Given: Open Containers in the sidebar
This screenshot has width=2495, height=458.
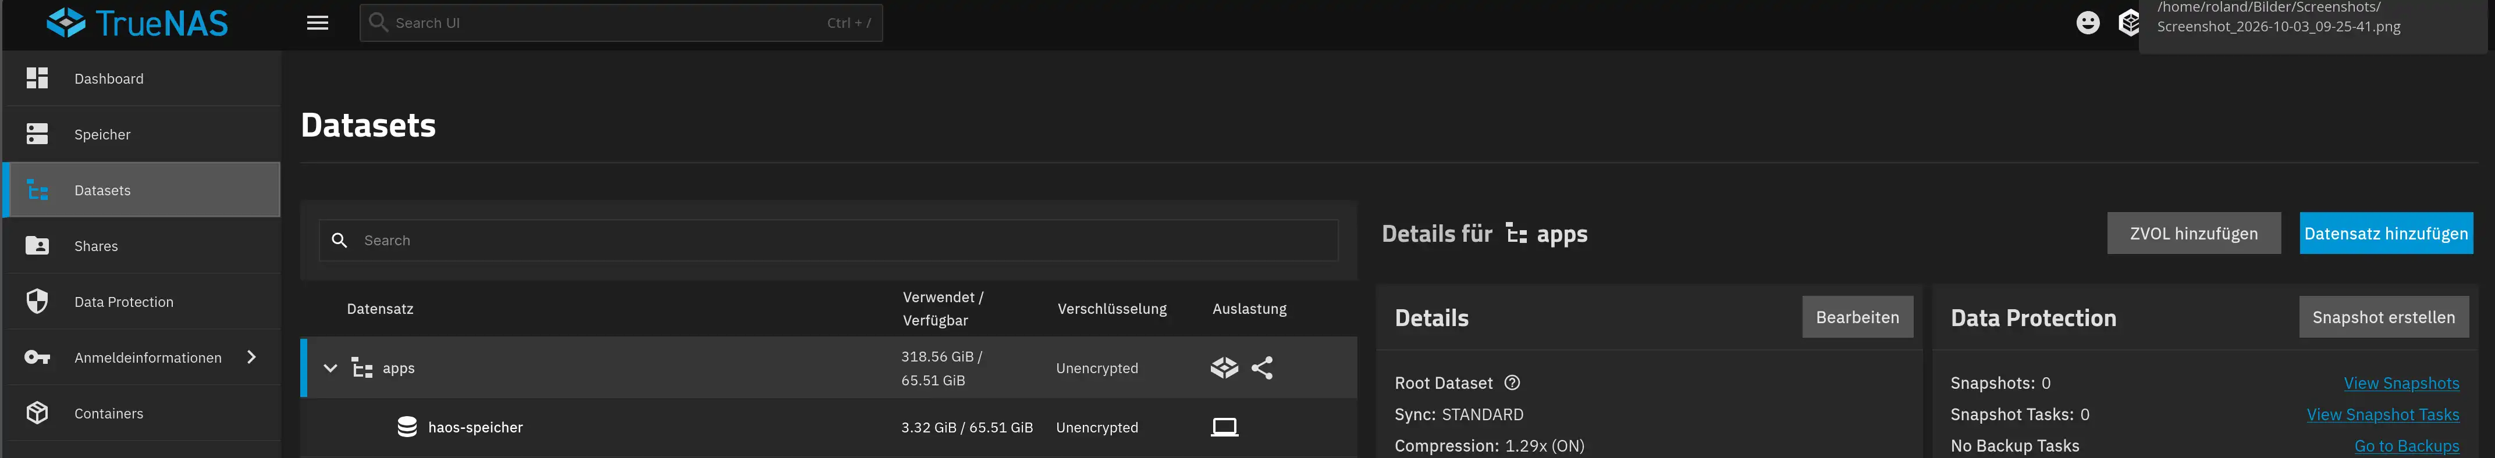Looking at the screenshot, I should click(x=143, y=413).
